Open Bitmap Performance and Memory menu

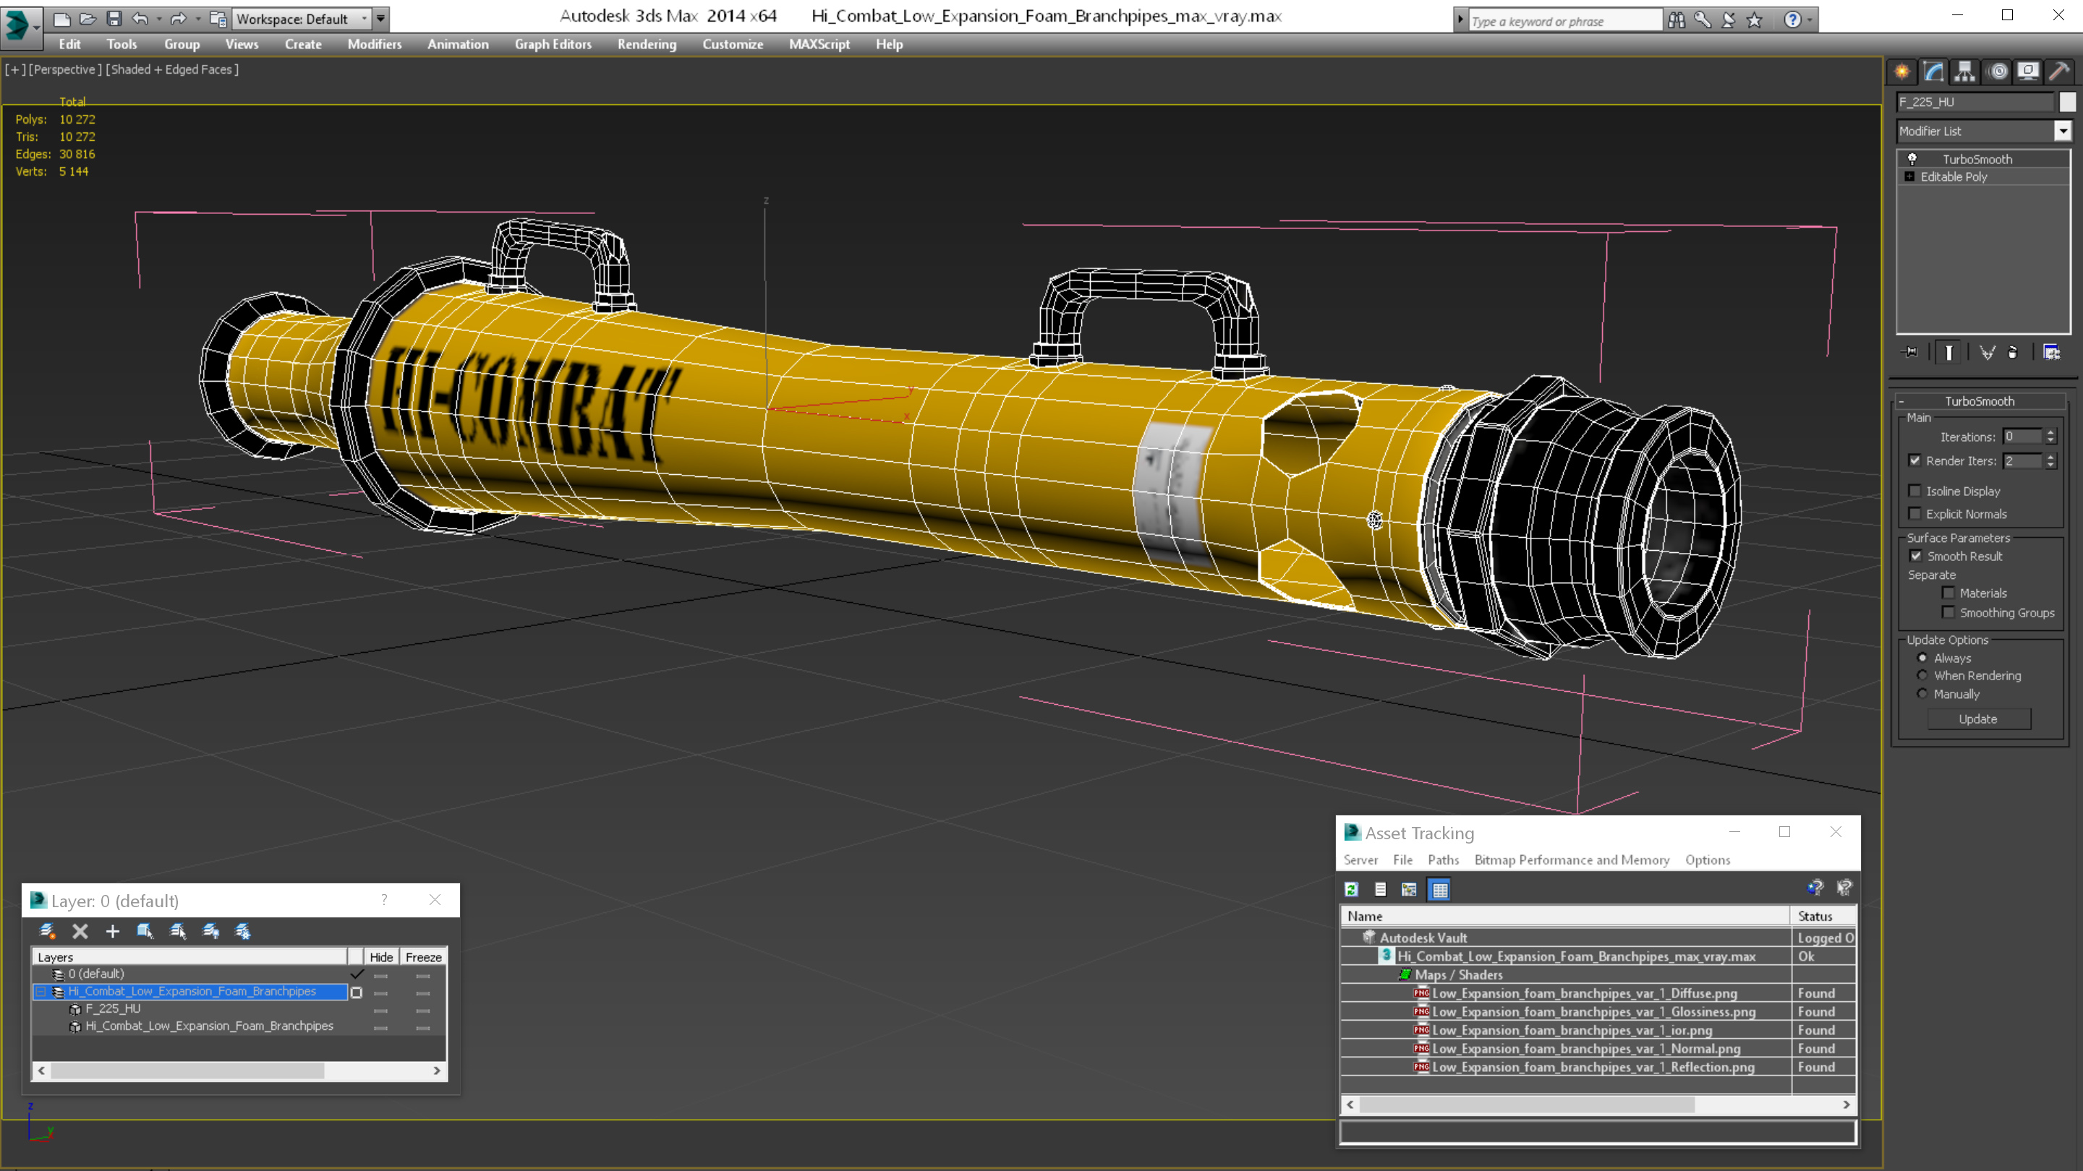(x=1572, y=860)
